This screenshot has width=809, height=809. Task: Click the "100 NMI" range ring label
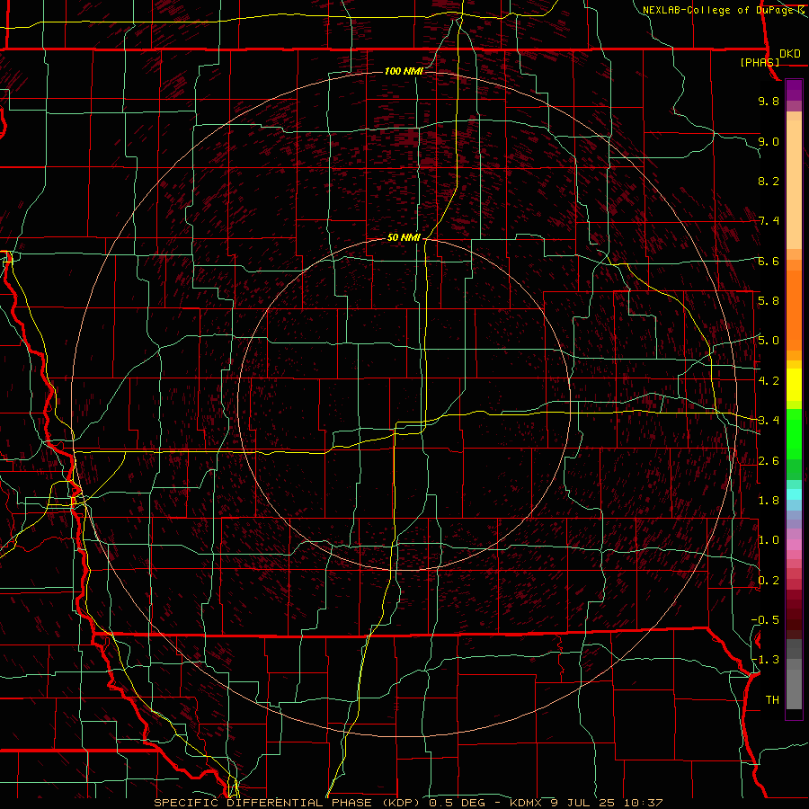[404, 71]
